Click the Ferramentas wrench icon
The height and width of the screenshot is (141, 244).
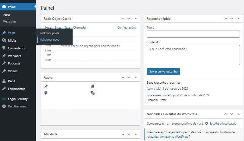pyautogui.click(x=4, y=89)
